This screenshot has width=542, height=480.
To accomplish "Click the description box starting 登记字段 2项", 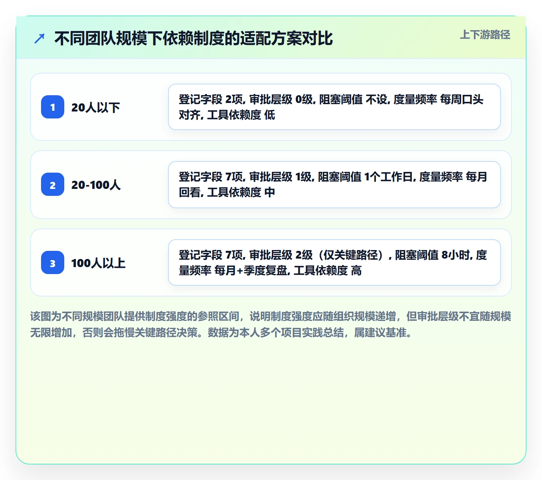I will tap(334, 107).
